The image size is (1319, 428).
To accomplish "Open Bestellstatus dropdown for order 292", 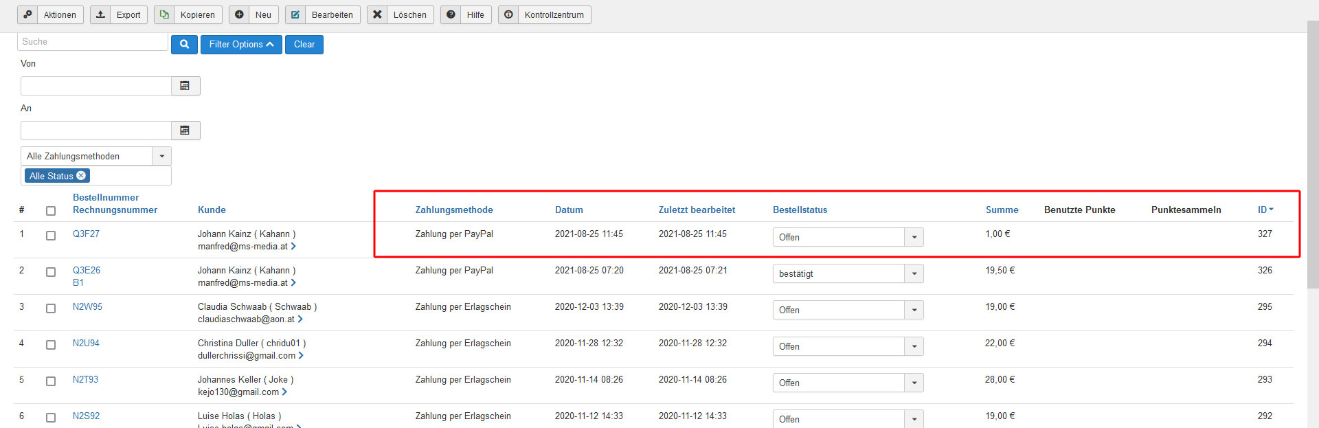I will point(848,418).
